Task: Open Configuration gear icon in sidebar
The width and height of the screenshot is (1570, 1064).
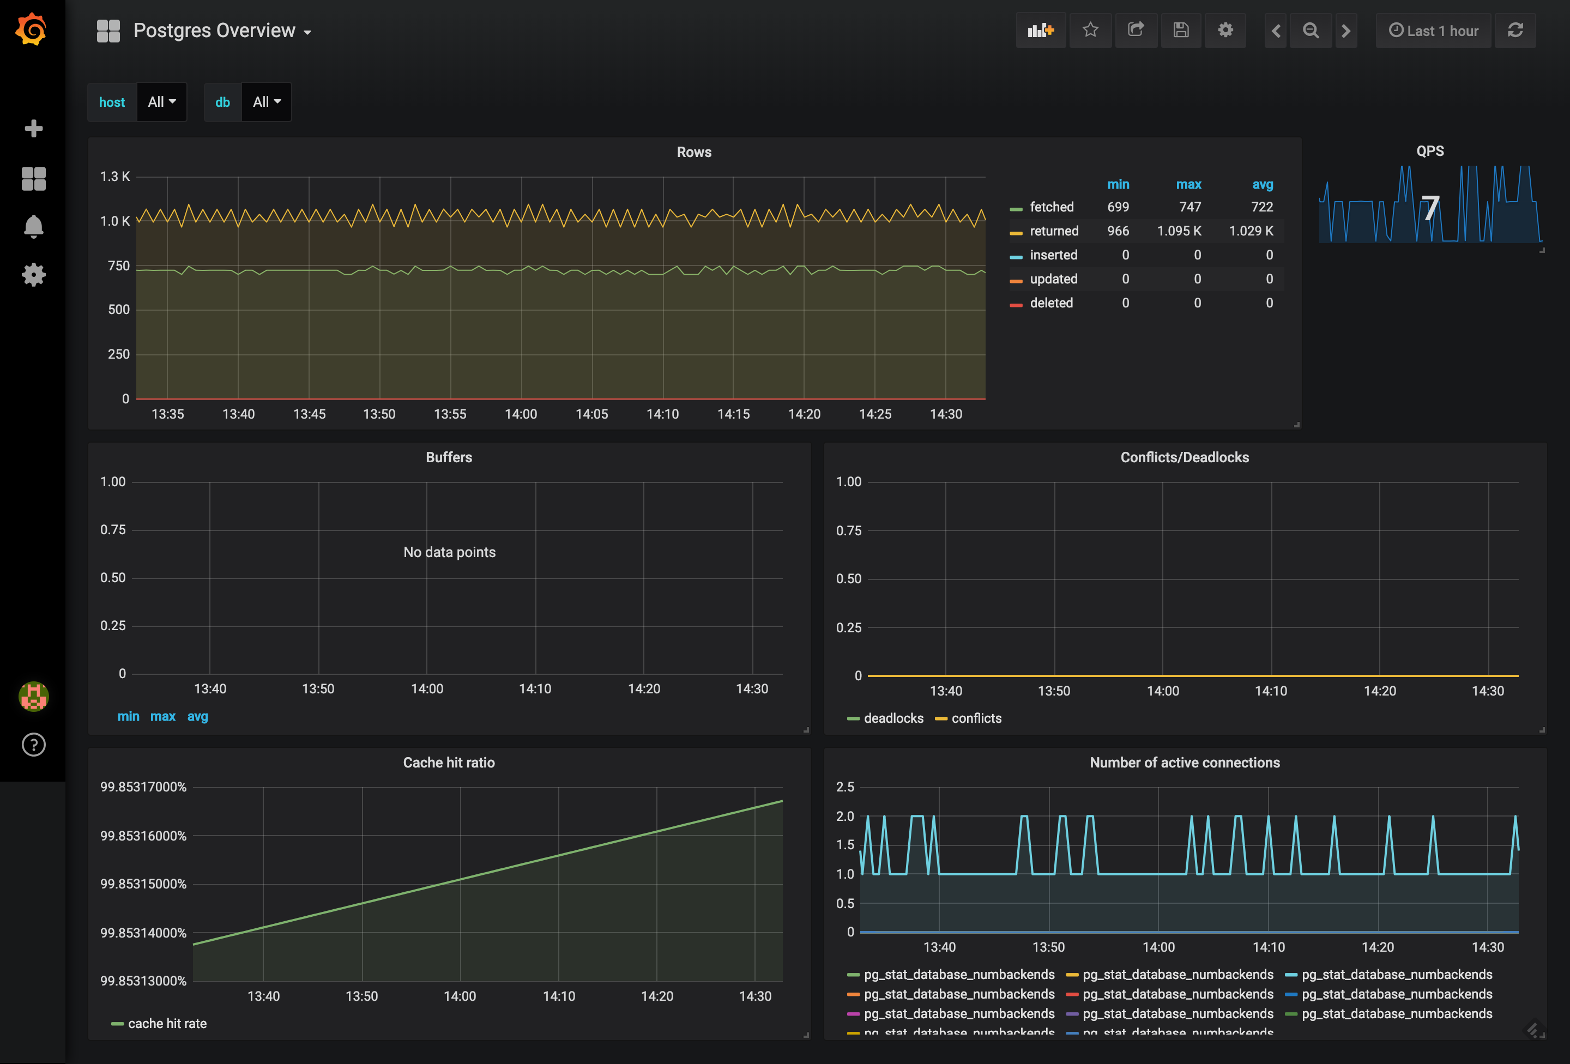Action: [x=33, y=274]
